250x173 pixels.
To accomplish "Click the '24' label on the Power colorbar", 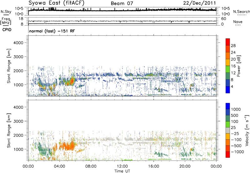I will point(233,52).
